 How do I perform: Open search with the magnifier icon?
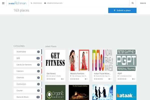click(132, 3)
